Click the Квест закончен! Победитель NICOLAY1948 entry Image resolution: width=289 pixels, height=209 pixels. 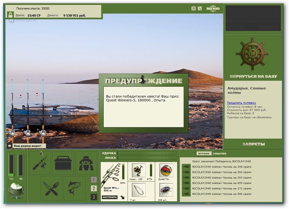[221, 161]
